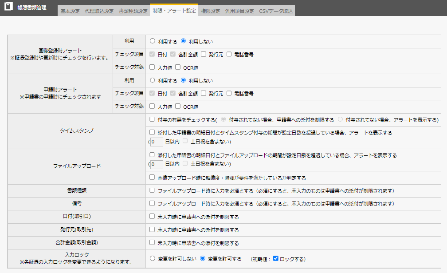Check 入力値 in 画像登録時アラート check target

[152, 67]
